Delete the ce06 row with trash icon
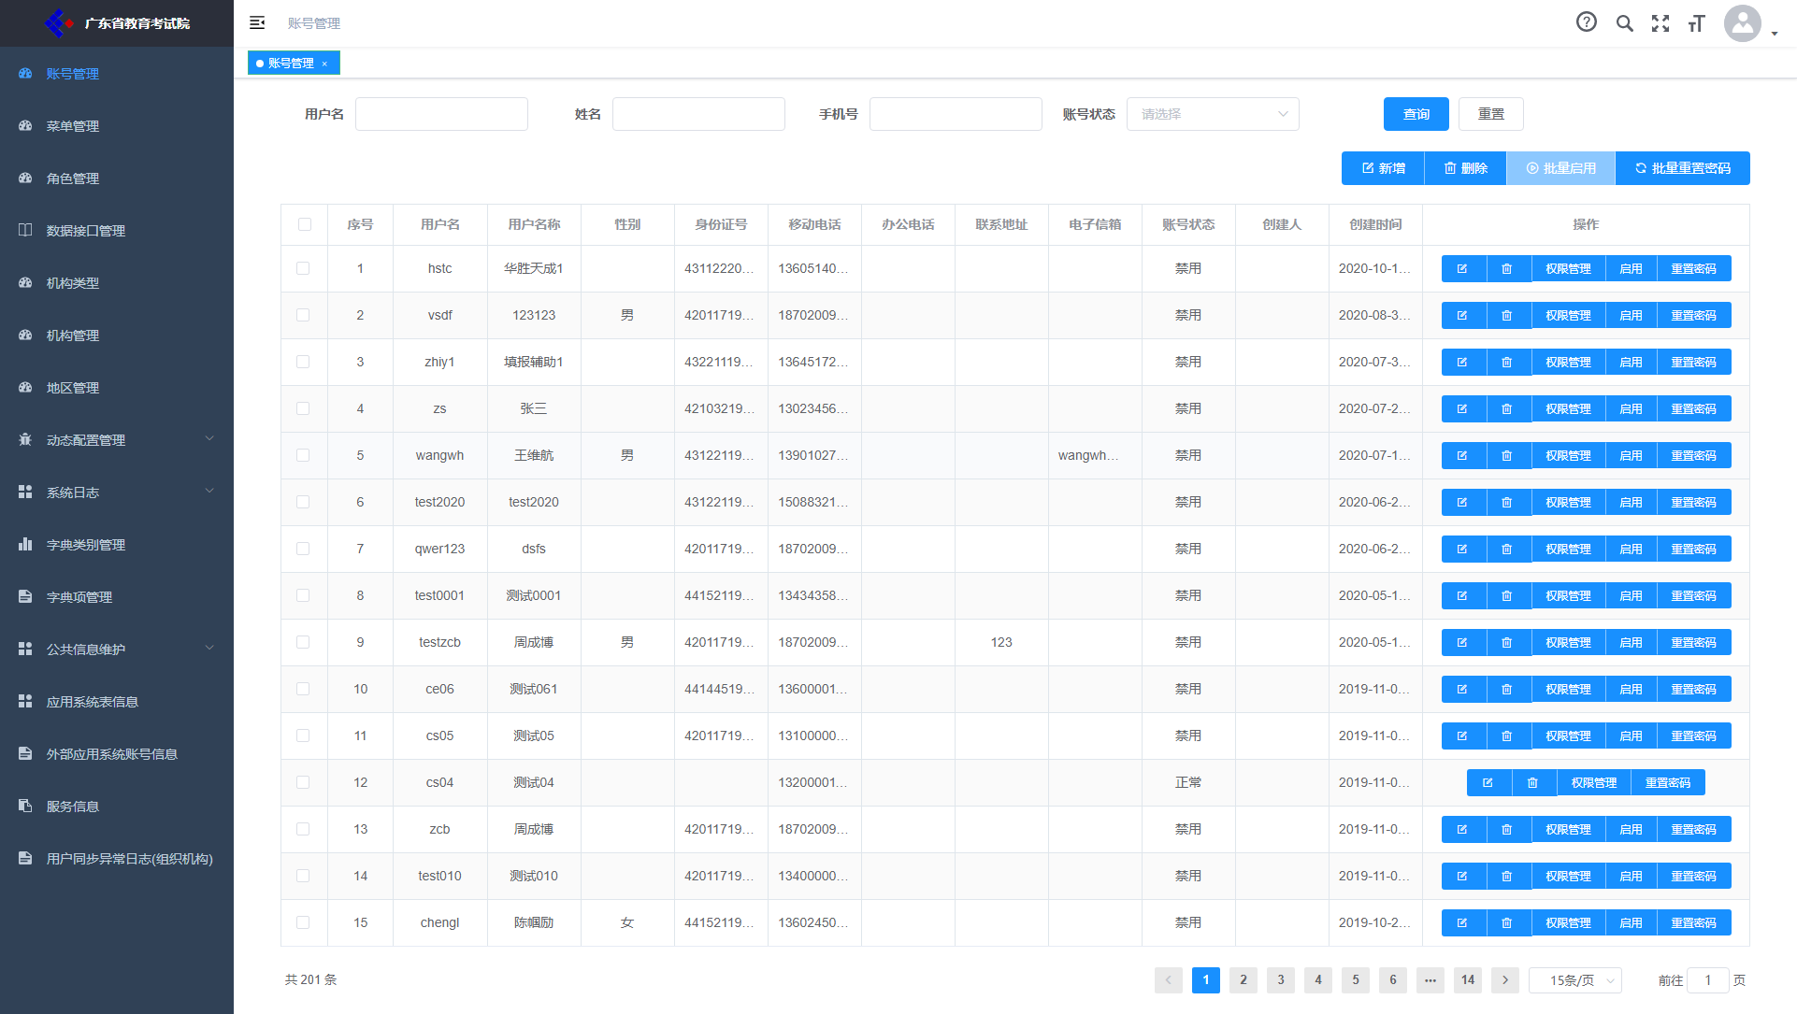Viewport: 1797px width, 1014px height. [1507, 689]
